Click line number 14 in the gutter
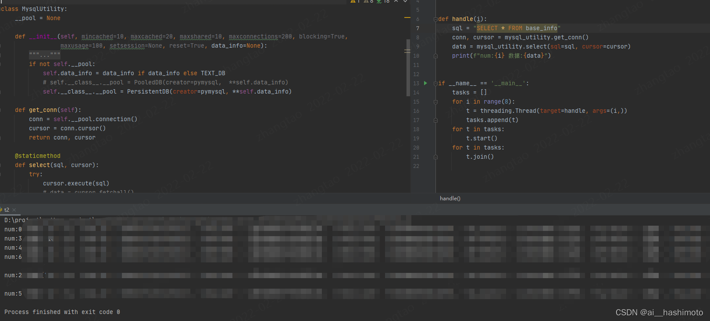 [416, 93]
